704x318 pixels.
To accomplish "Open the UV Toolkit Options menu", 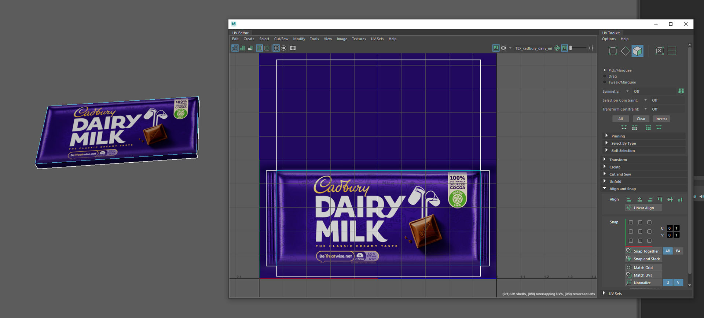I will pos(609,39).
